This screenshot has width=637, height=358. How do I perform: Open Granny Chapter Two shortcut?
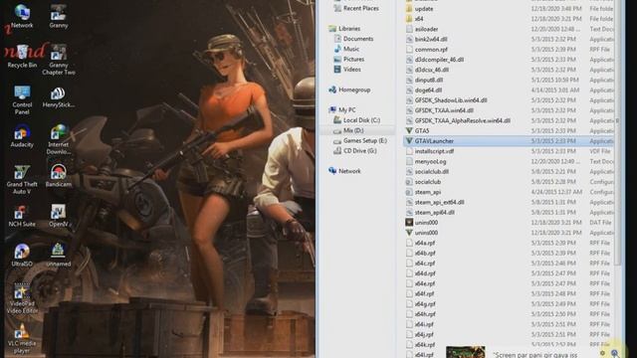click(59, 60)
